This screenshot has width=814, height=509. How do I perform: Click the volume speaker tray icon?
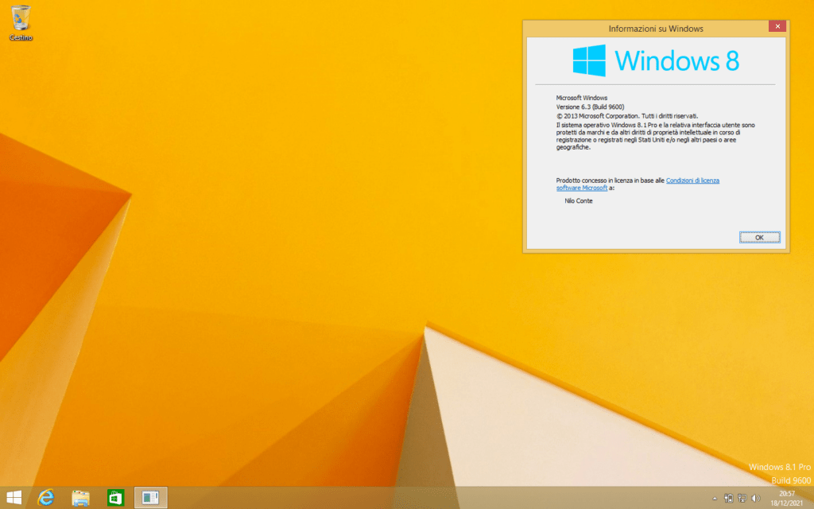755,499
